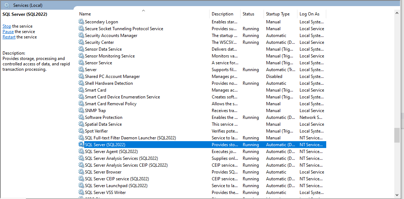The height and width of the screenshot is (199, 404).
Task: Select the Software Protection service icon
Action: point(81,117)
